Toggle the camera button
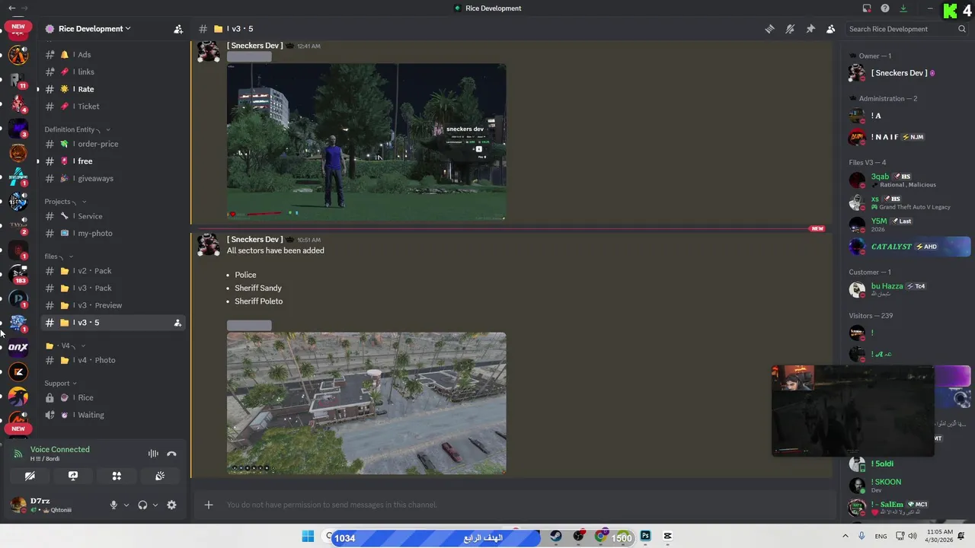 [x=30, y=476]
